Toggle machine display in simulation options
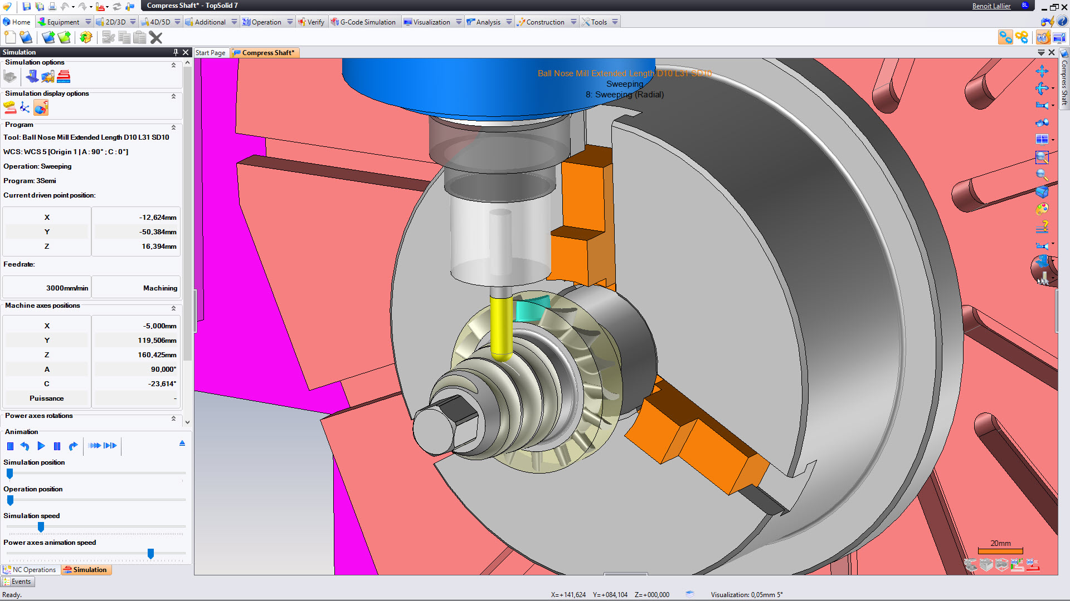The height and width of the screenshot is (601, 1070). click(32, 76)
